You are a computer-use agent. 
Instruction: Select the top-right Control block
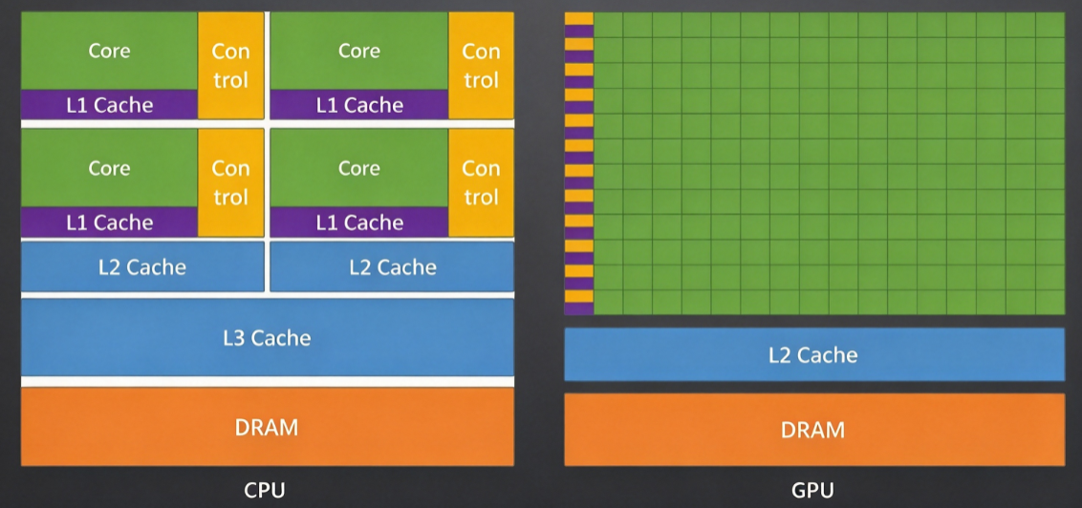click(x=481, y=66)
